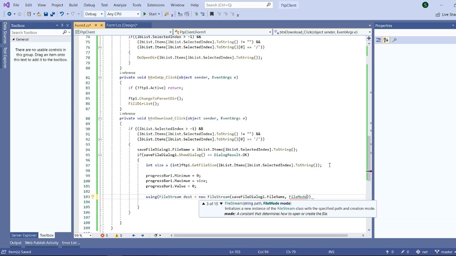Click the Save All icon
This screenshot has width=456, height=256.
click(53, 14)
